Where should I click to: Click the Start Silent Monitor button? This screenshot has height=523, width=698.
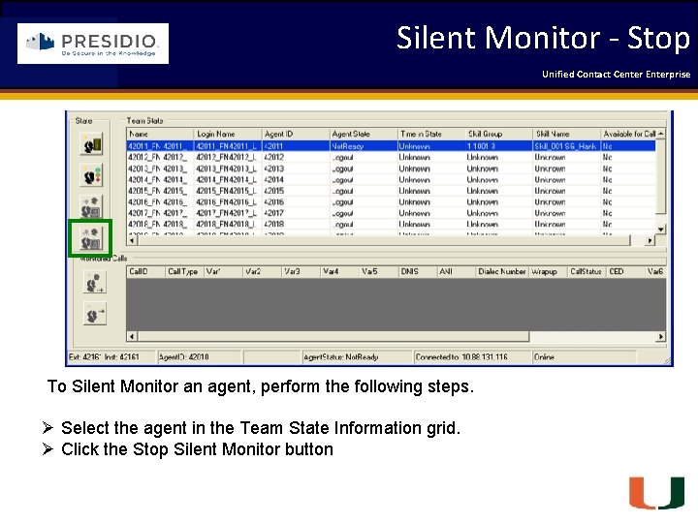point(91,207)
